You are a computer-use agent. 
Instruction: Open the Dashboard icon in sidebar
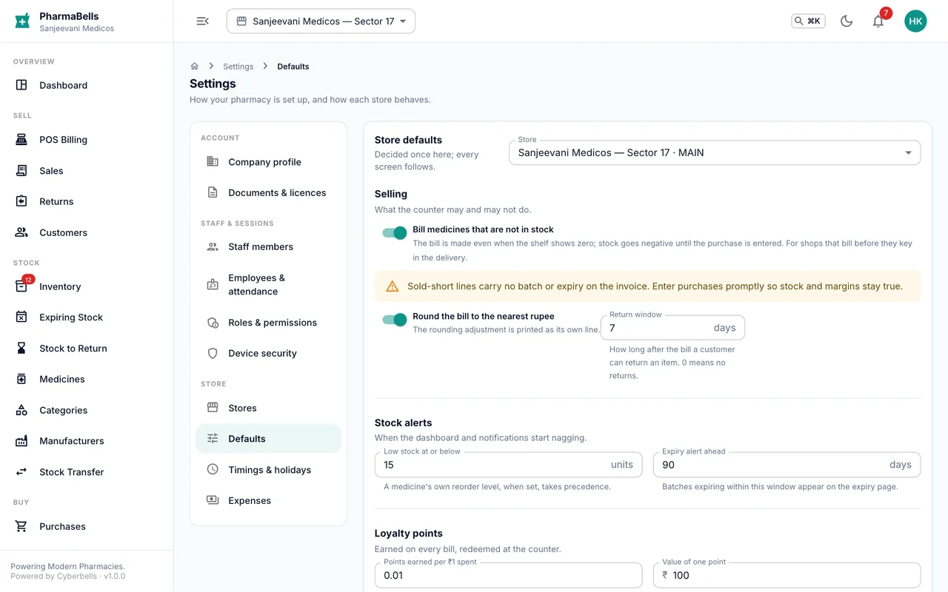(x=21, y=85)
